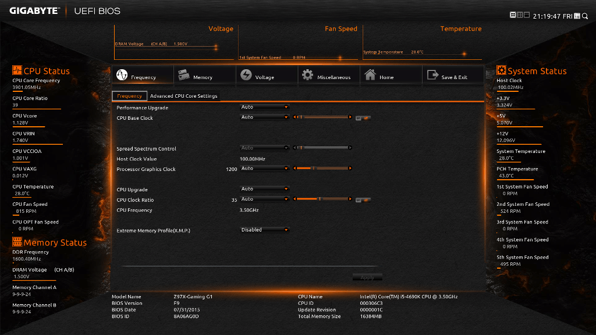Open the CPU Upgrade dropdown
Image resolution: width=596 pixels, height=335 pixels.
pos(265,189)
